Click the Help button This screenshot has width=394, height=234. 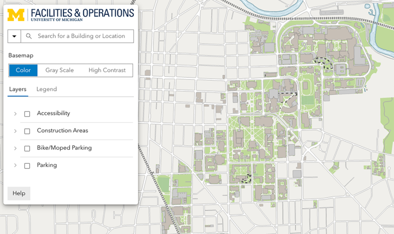pos(19,194)
